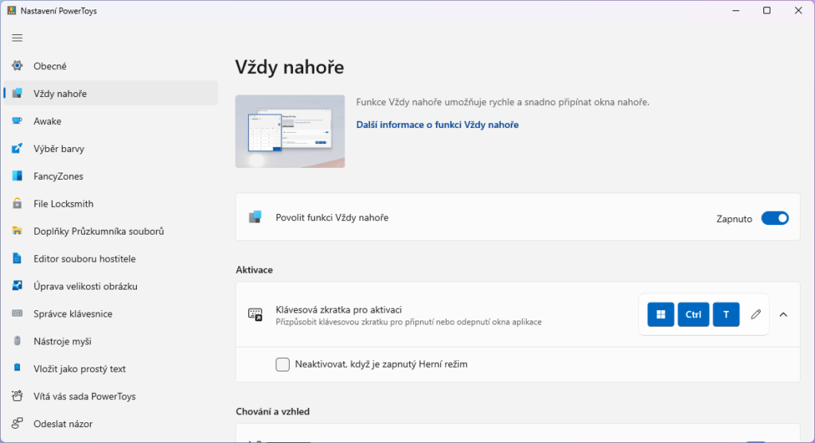This screenshot has width=815, height=443.
Task: Click the hamburger navigation menu icon
Action: 18,37
